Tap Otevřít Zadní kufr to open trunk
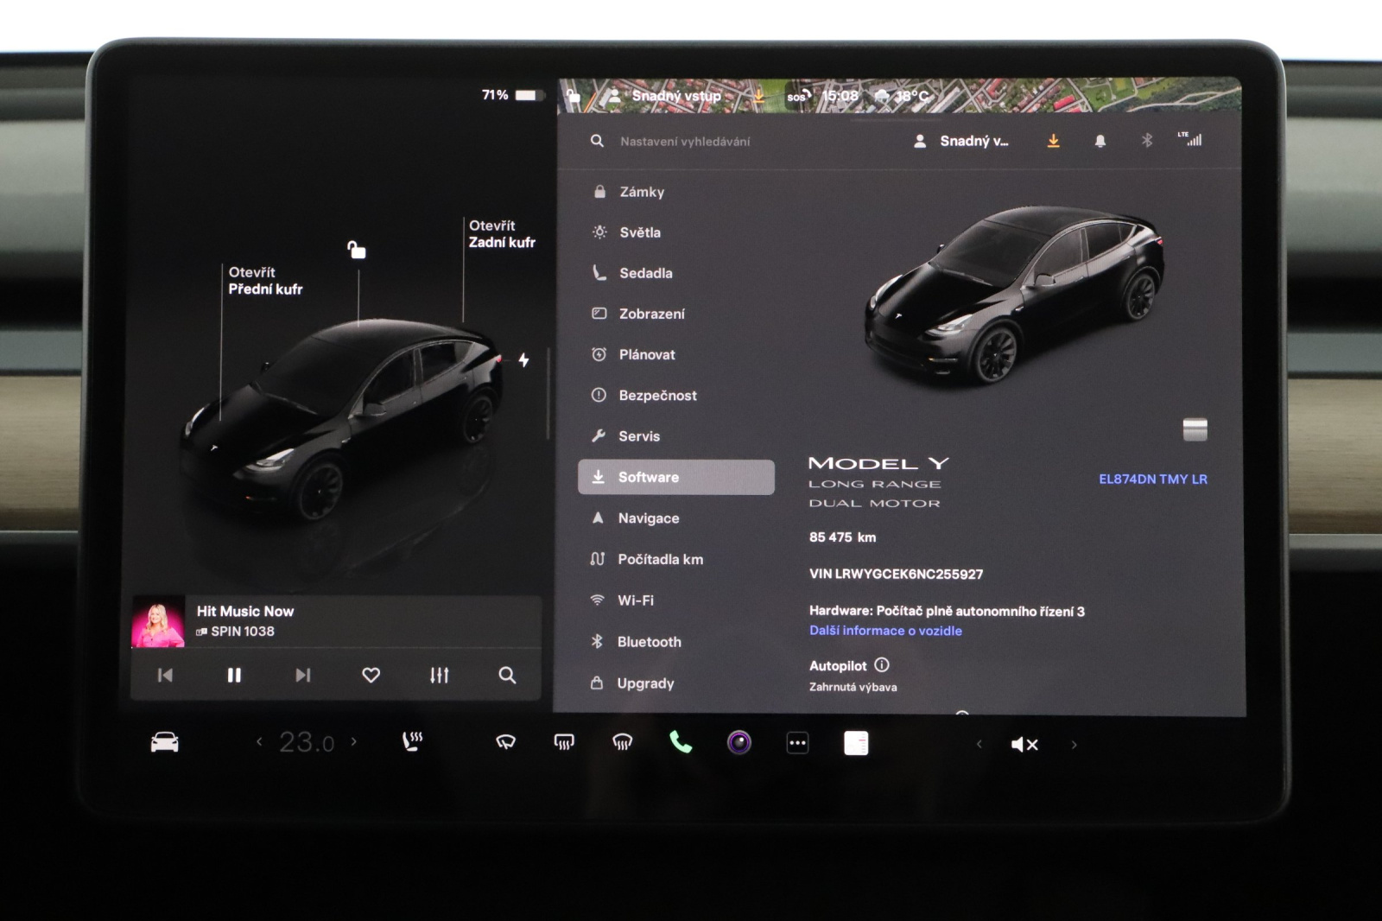The image size is (1382, 921). pyautogui.click(x=502, y=234)
